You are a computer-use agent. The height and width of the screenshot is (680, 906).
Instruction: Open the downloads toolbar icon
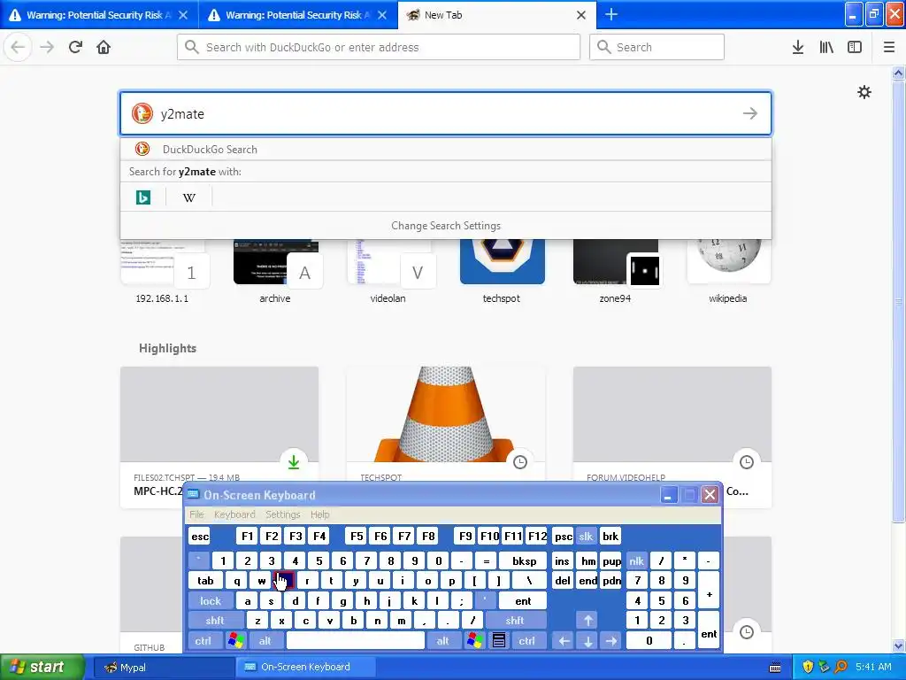(x=798, y=47)
